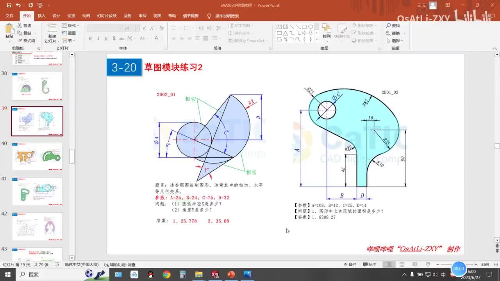Click the Reset (重置) slide icon
The width and height of the screenshot is (500, 281).
[x=64, y=33]
